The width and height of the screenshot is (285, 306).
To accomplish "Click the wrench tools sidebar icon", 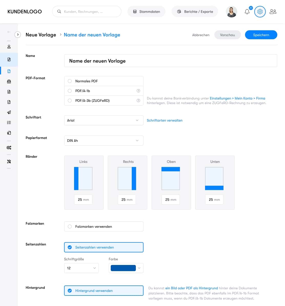I will [x=9, y=162].
